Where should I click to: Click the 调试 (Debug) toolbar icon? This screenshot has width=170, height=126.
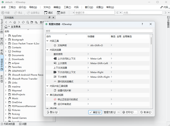click(46, 13)
